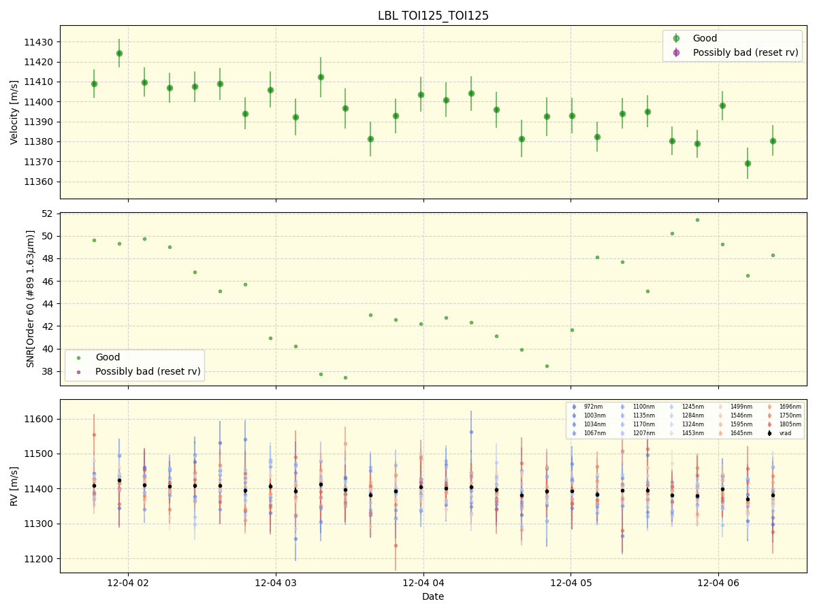
Task: Select the Good legend entry in velocity panel
Action: click(x=705, y=38)
